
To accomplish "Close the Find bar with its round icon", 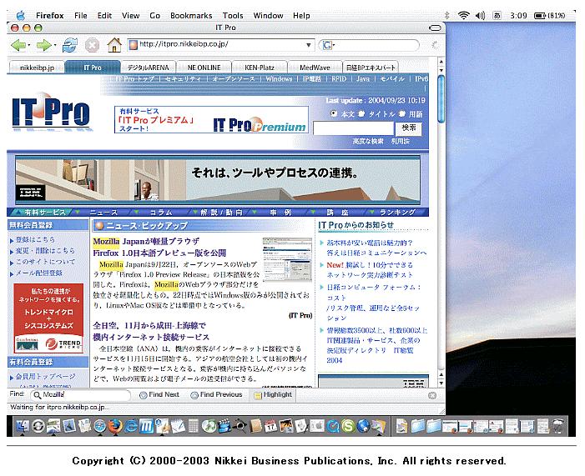I will [x=432, y=395].
